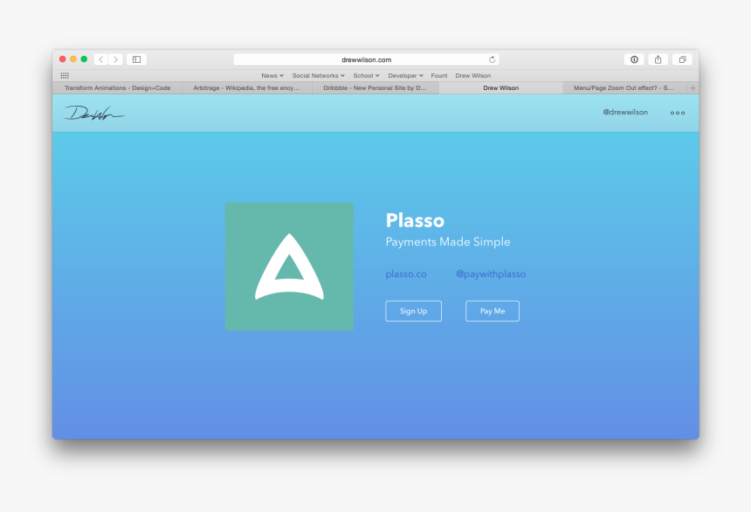Show the sidebar with the sidebar icon
Screen dimensions: 751x512
[136, 59]
